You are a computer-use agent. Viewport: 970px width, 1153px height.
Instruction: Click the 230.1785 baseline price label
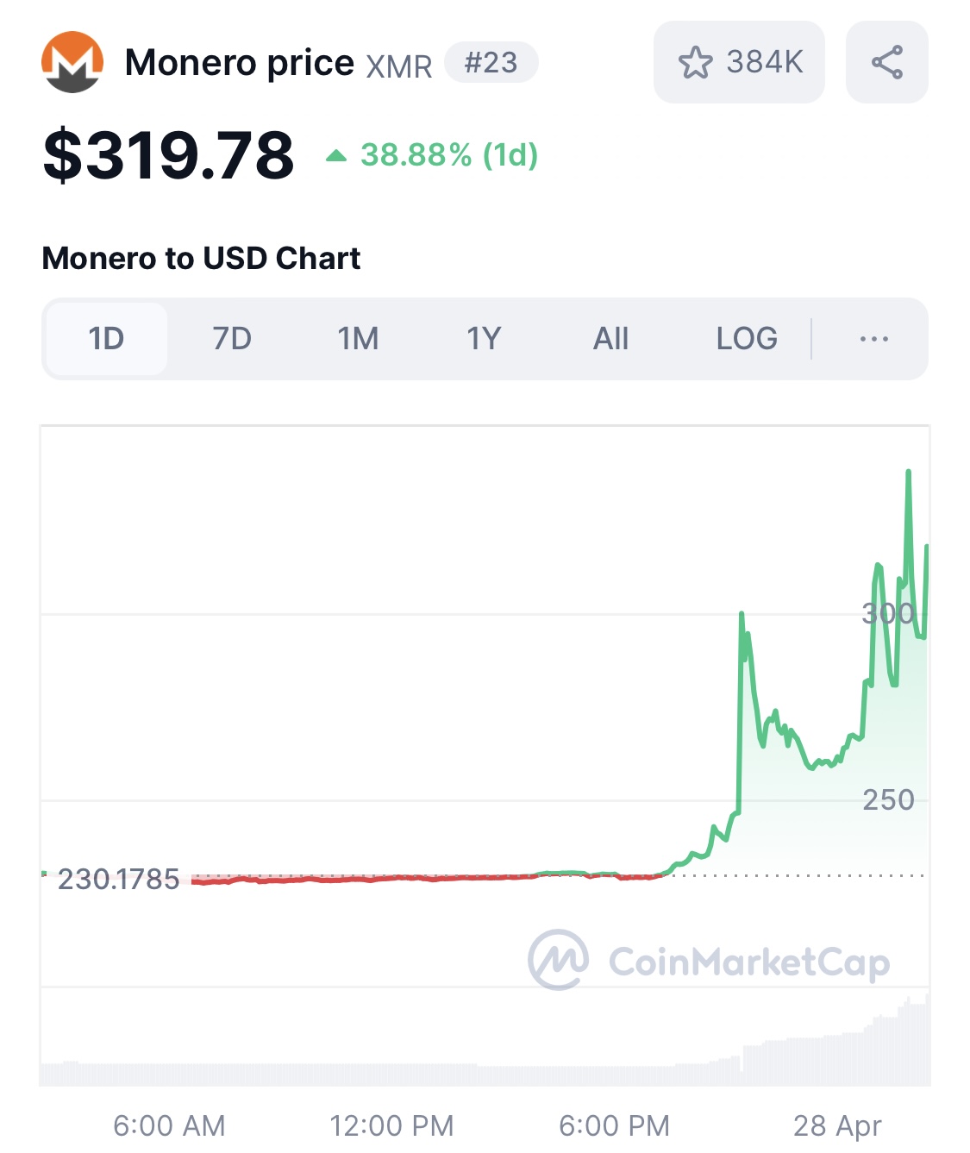[x=118, y=879]
